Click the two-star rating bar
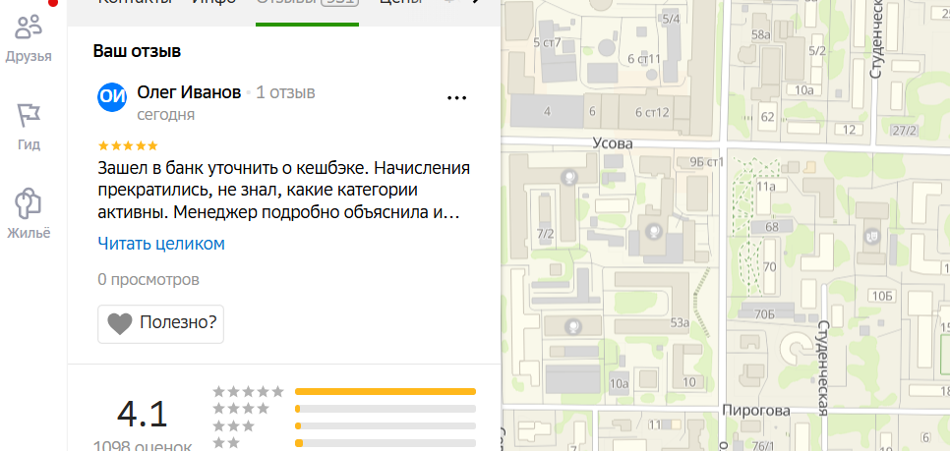Image resolution: width=950 pixels, height=451 pixels. tap(386, 443)
